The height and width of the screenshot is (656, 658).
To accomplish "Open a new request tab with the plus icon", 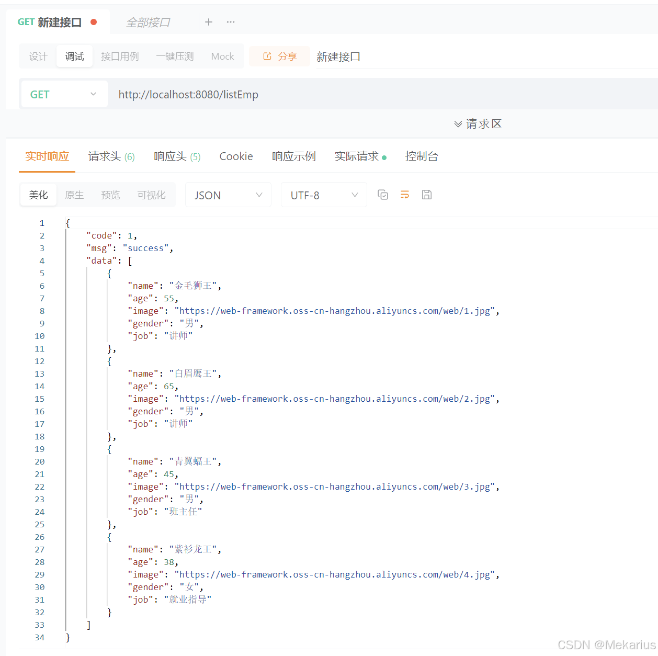I will (x=209, y=22).
